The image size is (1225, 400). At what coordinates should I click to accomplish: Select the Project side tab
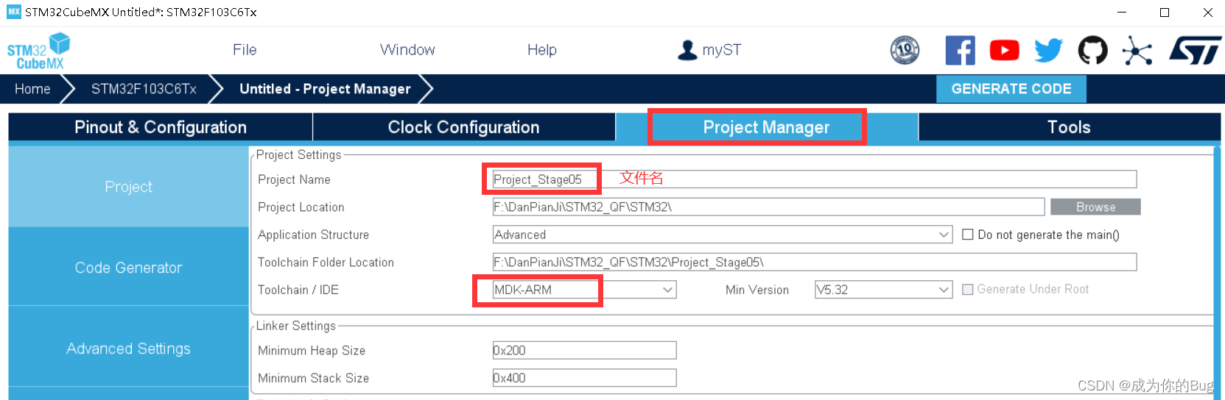(128, 187)
